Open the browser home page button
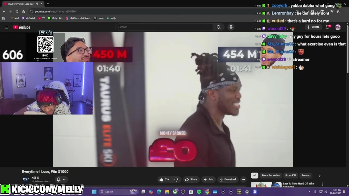Image resolution: width=349 pixels, height=196 pixels. point(23,11)
